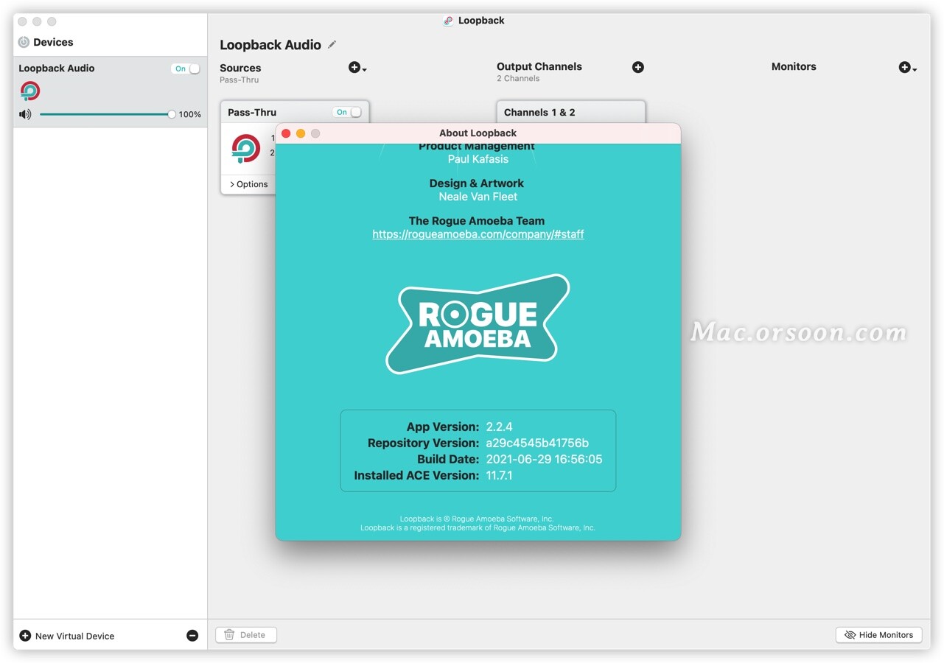
Task: Select the Loopback Audio device row
Action: [111, 92]
